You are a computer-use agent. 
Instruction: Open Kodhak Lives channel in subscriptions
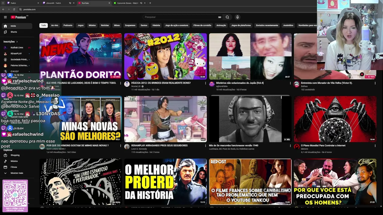tap(17, 47)
